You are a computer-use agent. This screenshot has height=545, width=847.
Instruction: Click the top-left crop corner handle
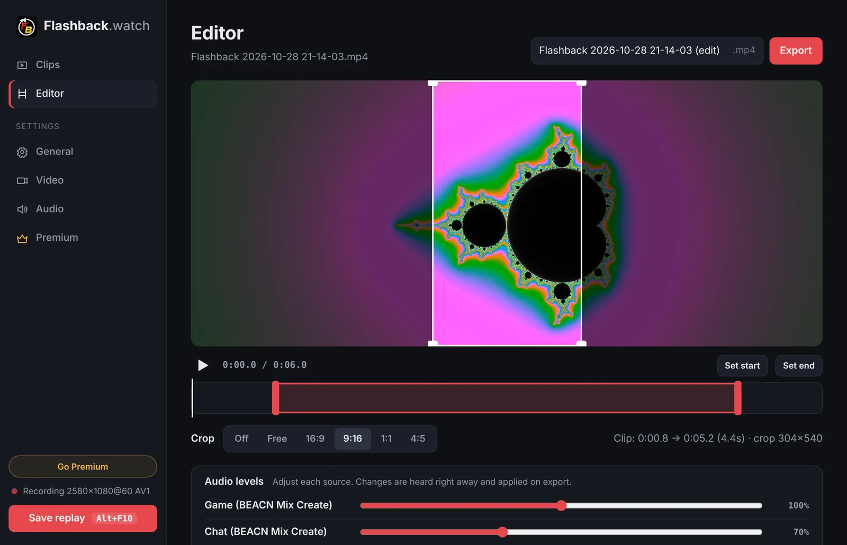pyautogui.click(x=432, y=83)
